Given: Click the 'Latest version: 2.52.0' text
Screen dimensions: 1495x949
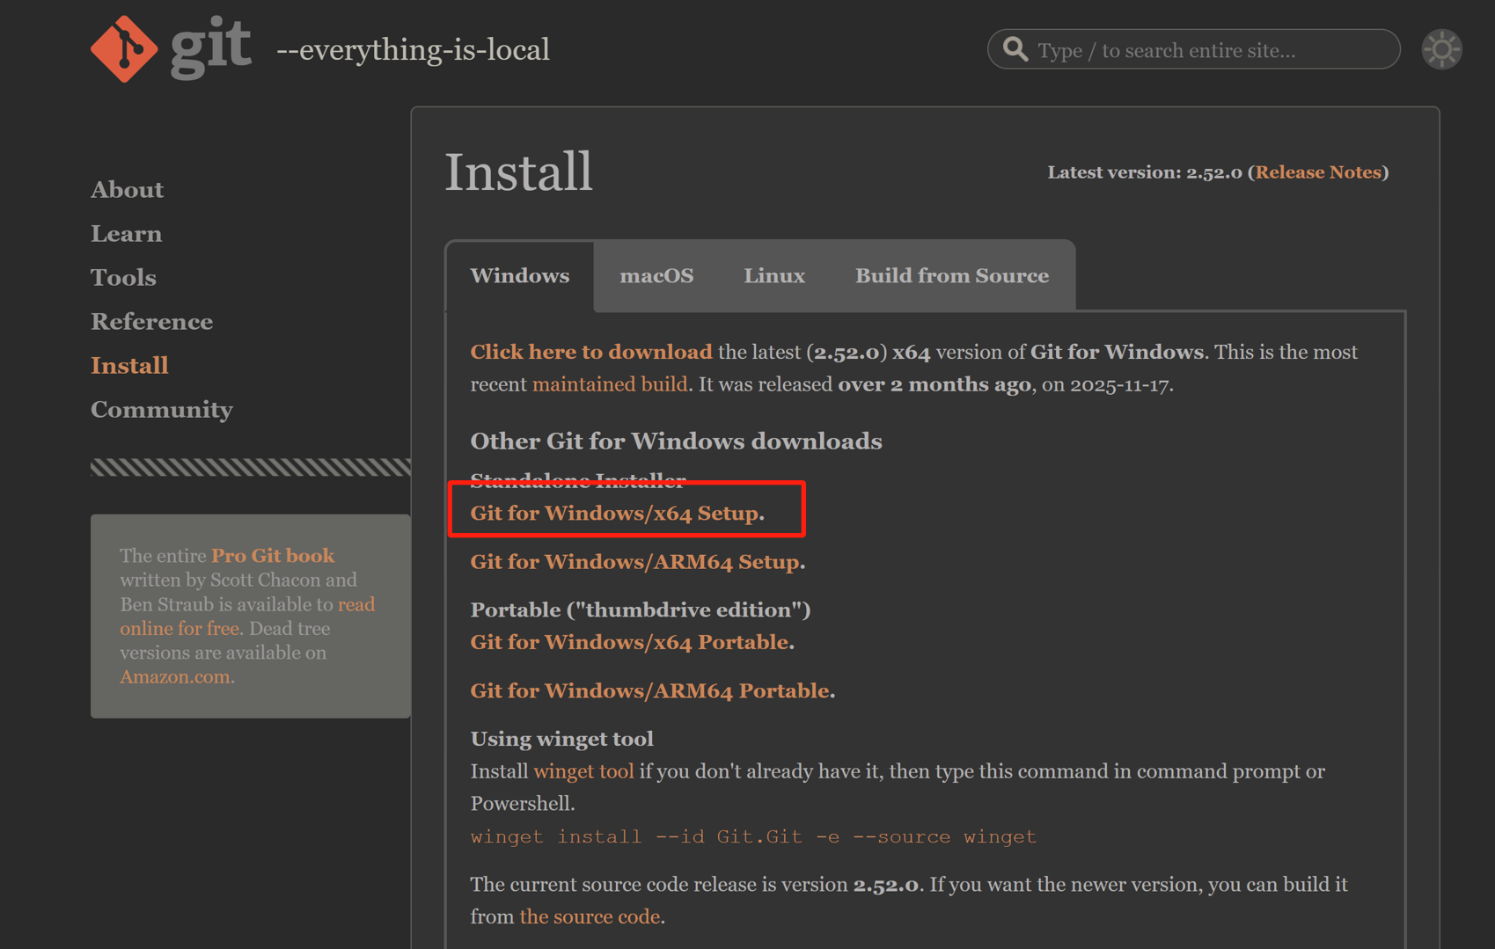Looking at the screenshot, I should pos(1144,172).
